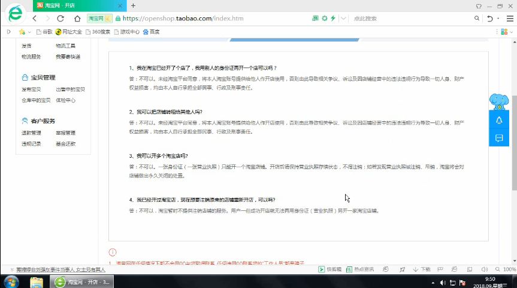This screenshot has height=288, width=517.
Task: Open 退款管理 link
Action: pyautogui.click(x=31, y=133)
